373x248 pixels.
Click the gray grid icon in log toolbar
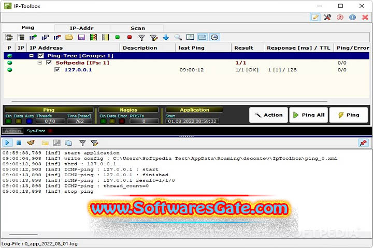(56, 143)
